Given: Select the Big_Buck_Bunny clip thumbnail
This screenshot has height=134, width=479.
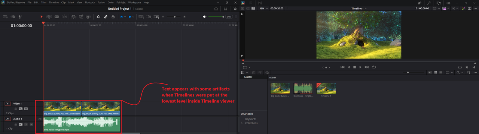Looking at the screenshot, I should click(280, 88).
